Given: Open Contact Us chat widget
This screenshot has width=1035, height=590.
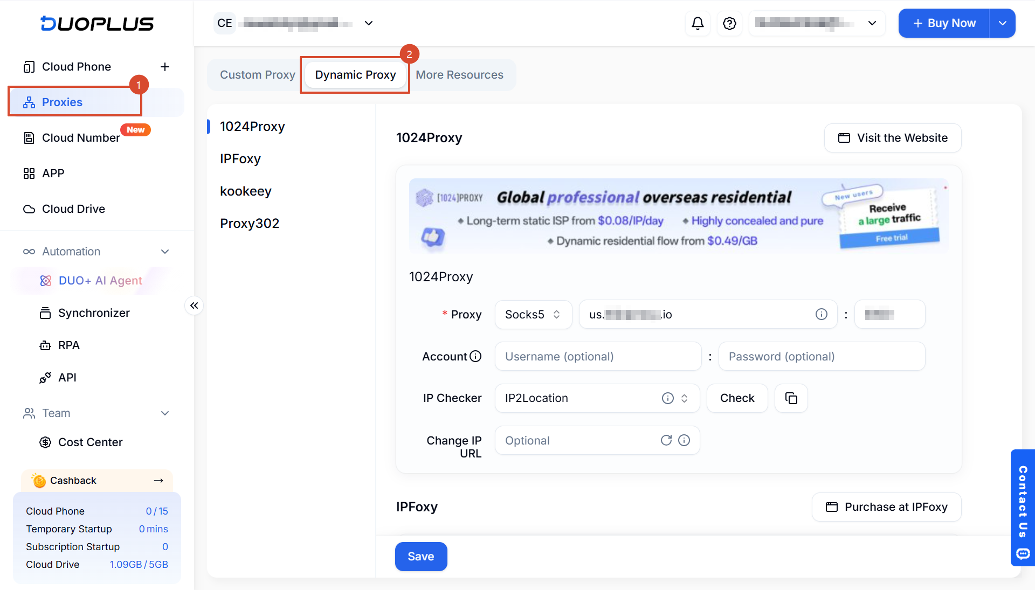Looking at the screenshot, I should coord(1023,508).
